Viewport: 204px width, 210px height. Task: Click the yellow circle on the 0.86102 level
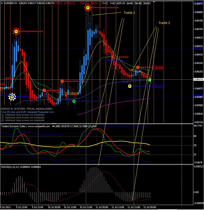click(x=130, y=86)
